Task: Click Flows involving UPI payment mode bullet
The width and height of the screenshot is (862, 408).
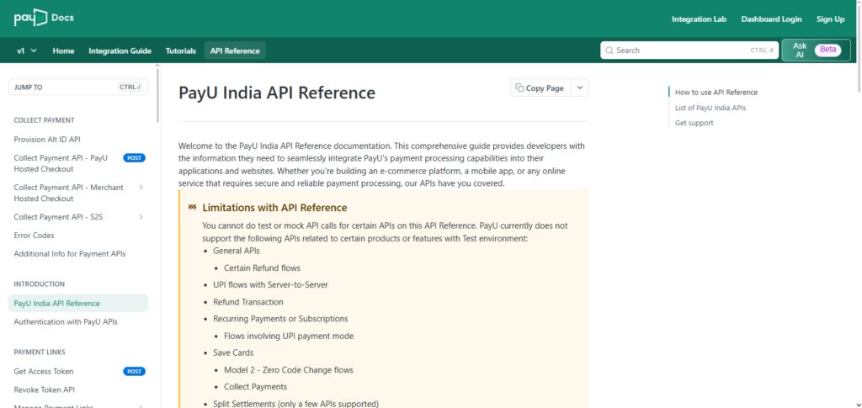Action: pos(289,336)
